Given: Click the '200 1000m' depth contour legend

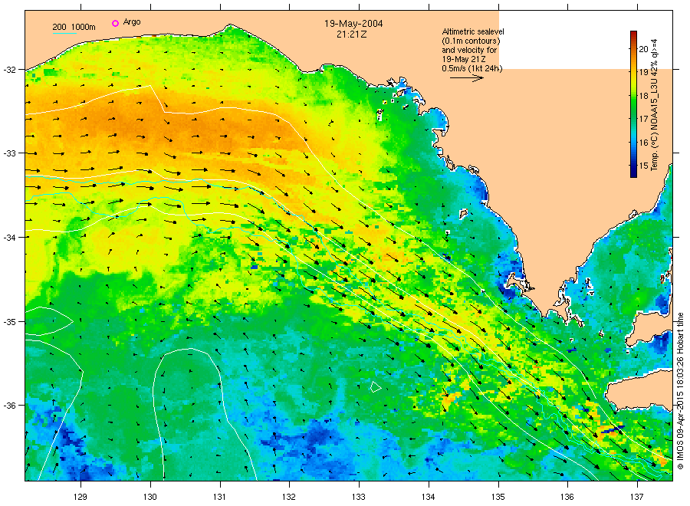Looking at the screenshot, I should pyautogui.click(x=74, y=28).
